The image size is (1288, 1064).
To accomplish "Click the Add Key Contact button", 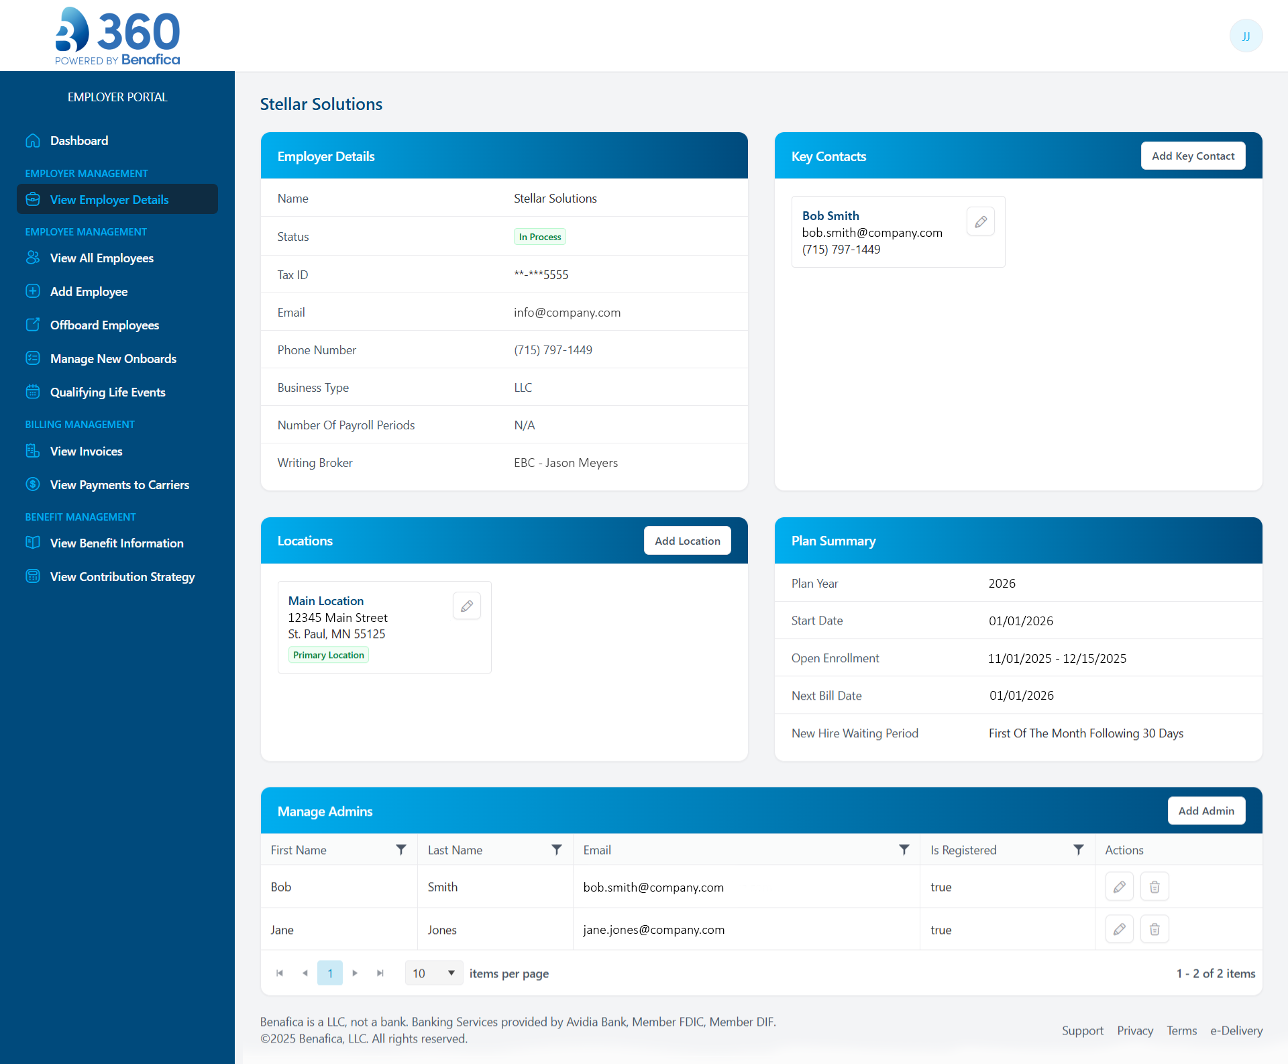I will 1193,155.
